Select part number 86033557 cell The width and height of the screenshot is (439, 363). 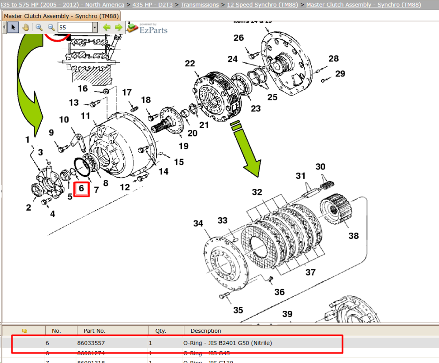pos(91,343)
